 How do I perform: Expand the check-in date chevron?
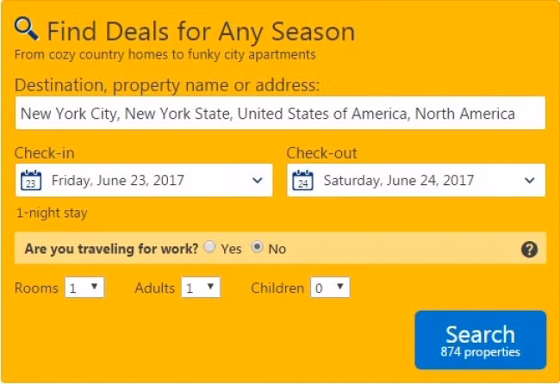coord(257,181)
